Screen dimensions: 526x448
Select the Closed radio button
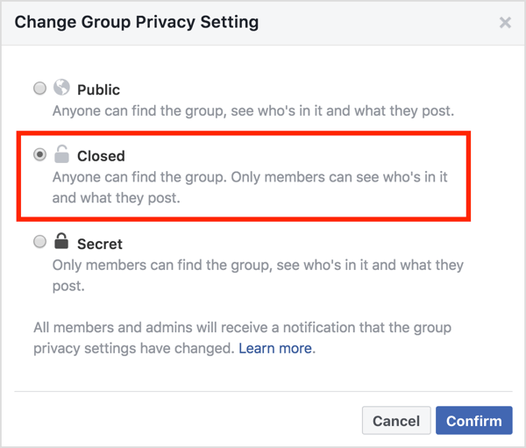(x=39, y=155)
